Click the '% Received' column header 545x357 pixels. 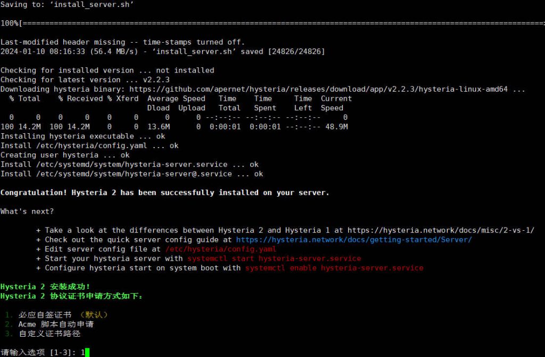80,99
